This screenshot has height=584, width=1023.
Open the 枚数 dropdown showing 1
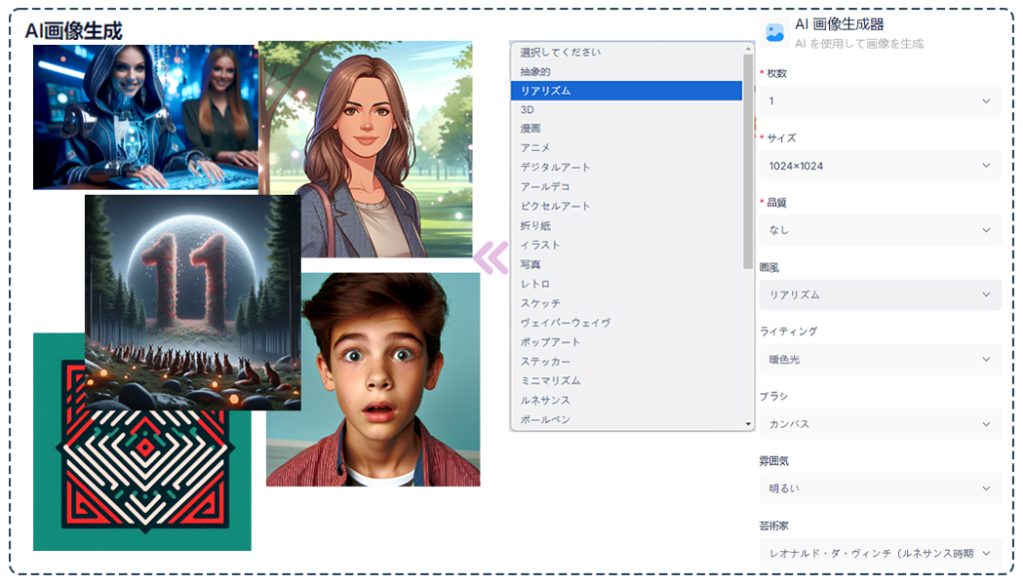click(879, 101)
